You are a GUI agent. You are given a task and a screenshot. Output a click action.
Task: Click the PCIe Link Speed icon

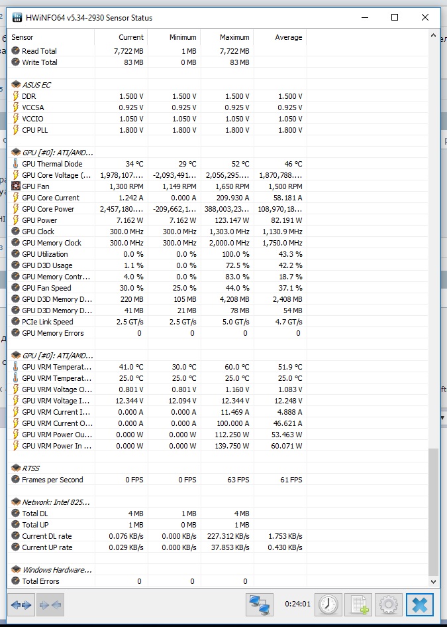tap(16, 322)
